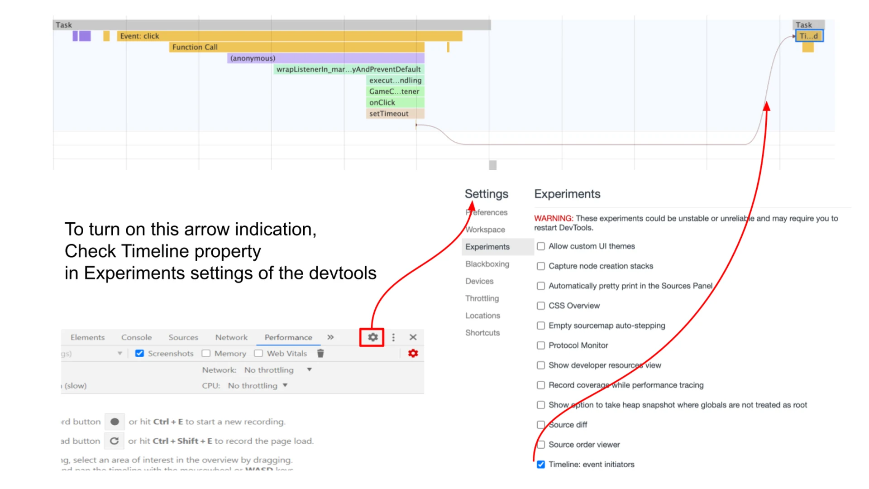Viewport: 869px width, 489px height.
Task: Select the setTimeout bar in the flame chart
Action: click(x=388, y=113)
